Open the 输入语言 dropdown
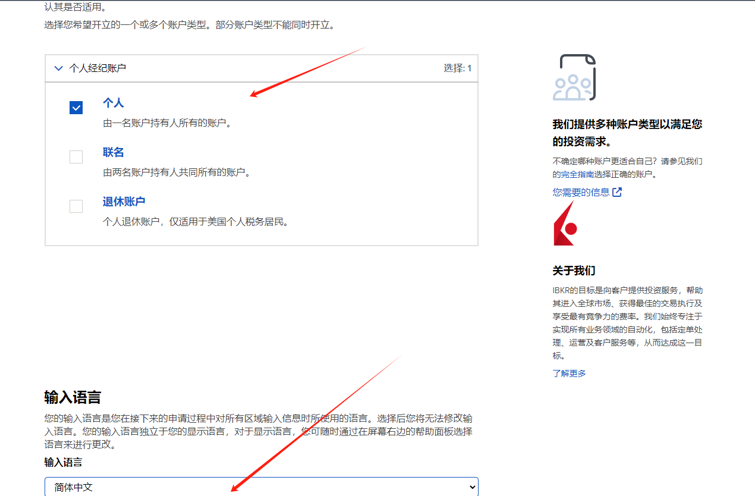Screen dimensions: 755x496 tap(262, 486)
